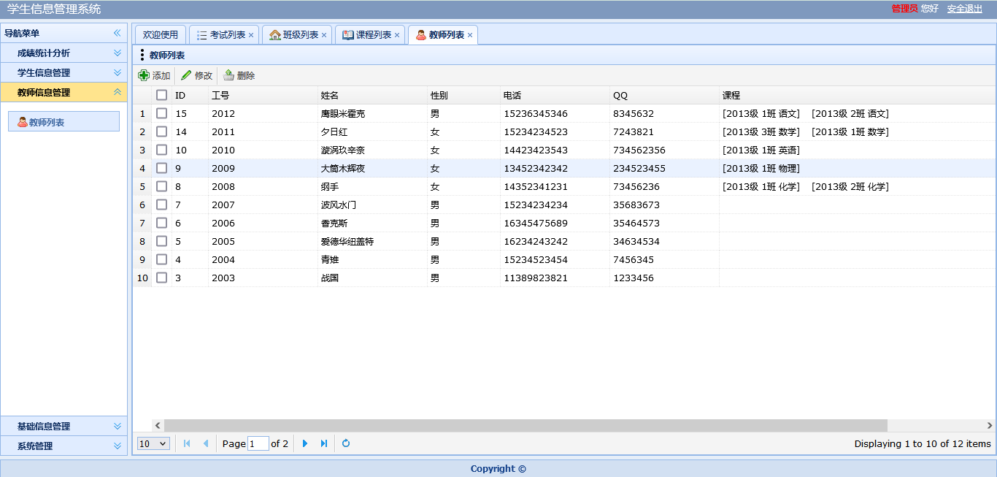The image size is (997, 477).
Task: Click the Delete (删除) toolbar icon
Action: [228, 75]
